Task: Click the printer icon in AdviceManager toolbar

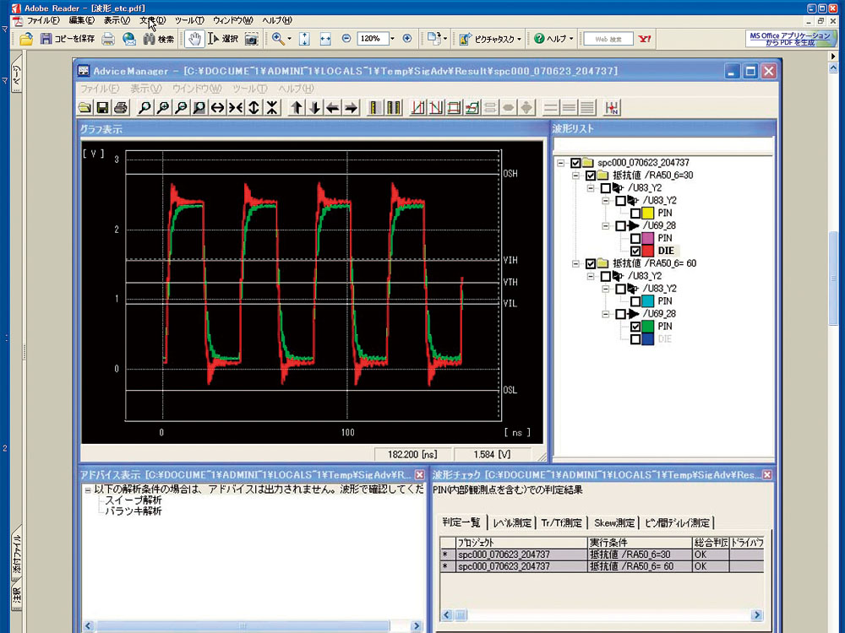Action: (120, 107)
